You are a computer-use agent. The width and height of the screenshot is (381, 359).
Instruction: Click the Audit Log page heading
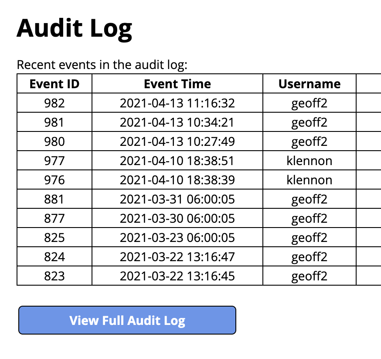click(75, 28)
